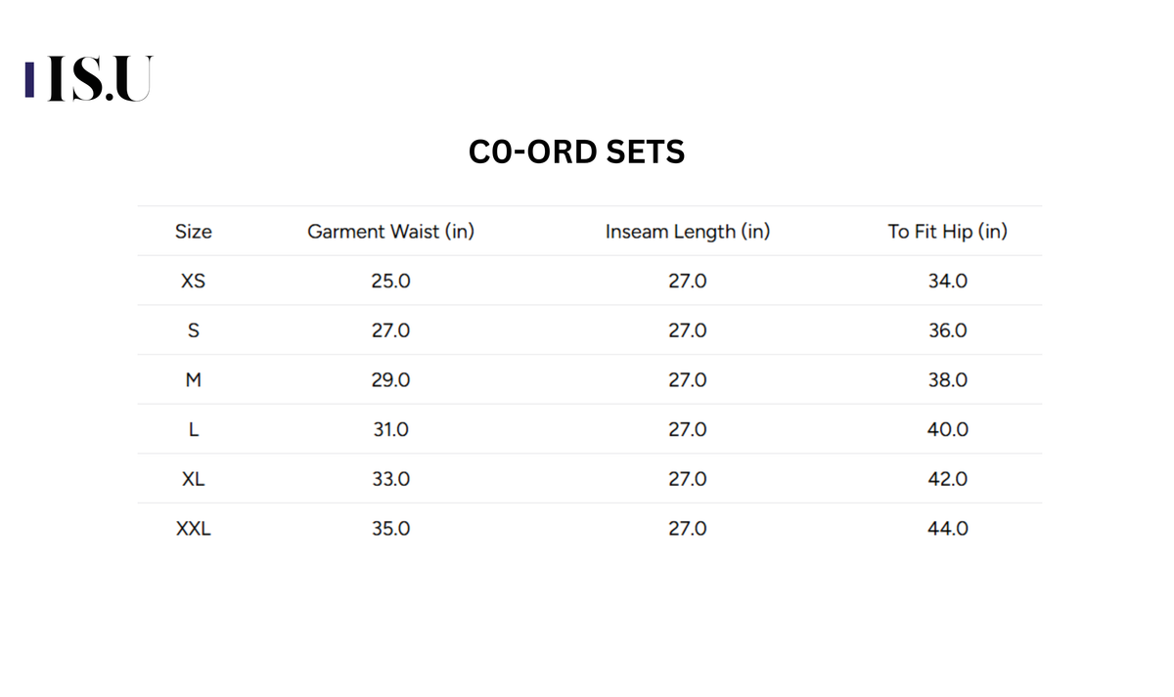This screenshot has height=697, width=1174.
Task: Click inseam value 27.0 in XL row
Action: (x=688, y=479)
